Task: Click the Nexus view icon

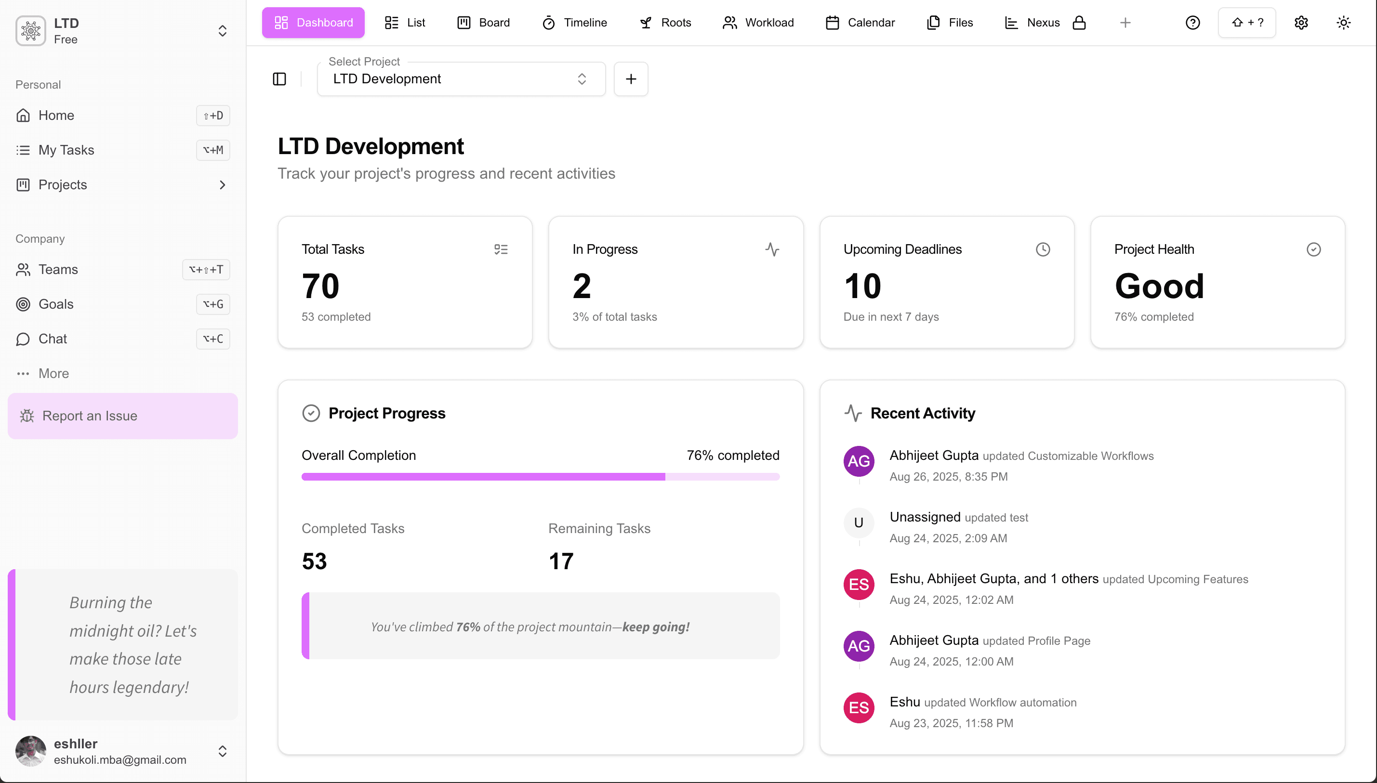Action: coord(1011,23)
